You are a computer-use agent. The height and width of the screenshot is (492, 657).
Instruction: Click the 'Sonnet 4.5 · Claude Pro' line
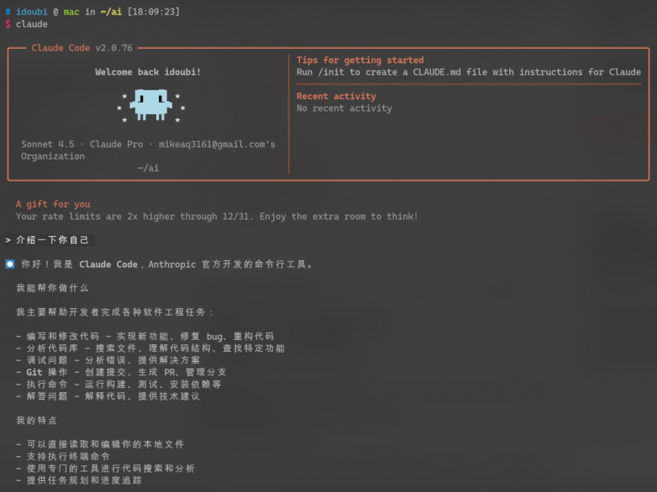coord(149,144)
